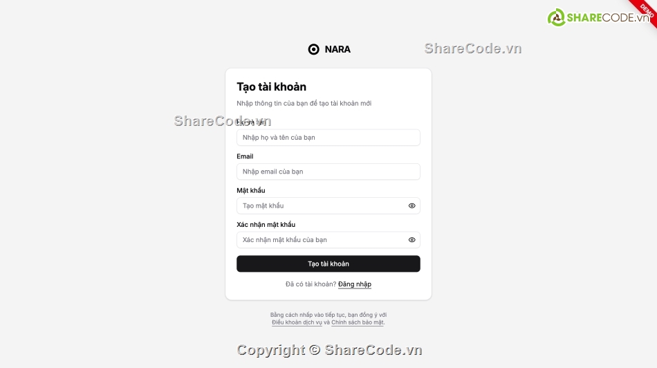Select the 'Nhập email của bạn' input
The width and height of the screenshot is (657, 368).
(x=328, y=172)
